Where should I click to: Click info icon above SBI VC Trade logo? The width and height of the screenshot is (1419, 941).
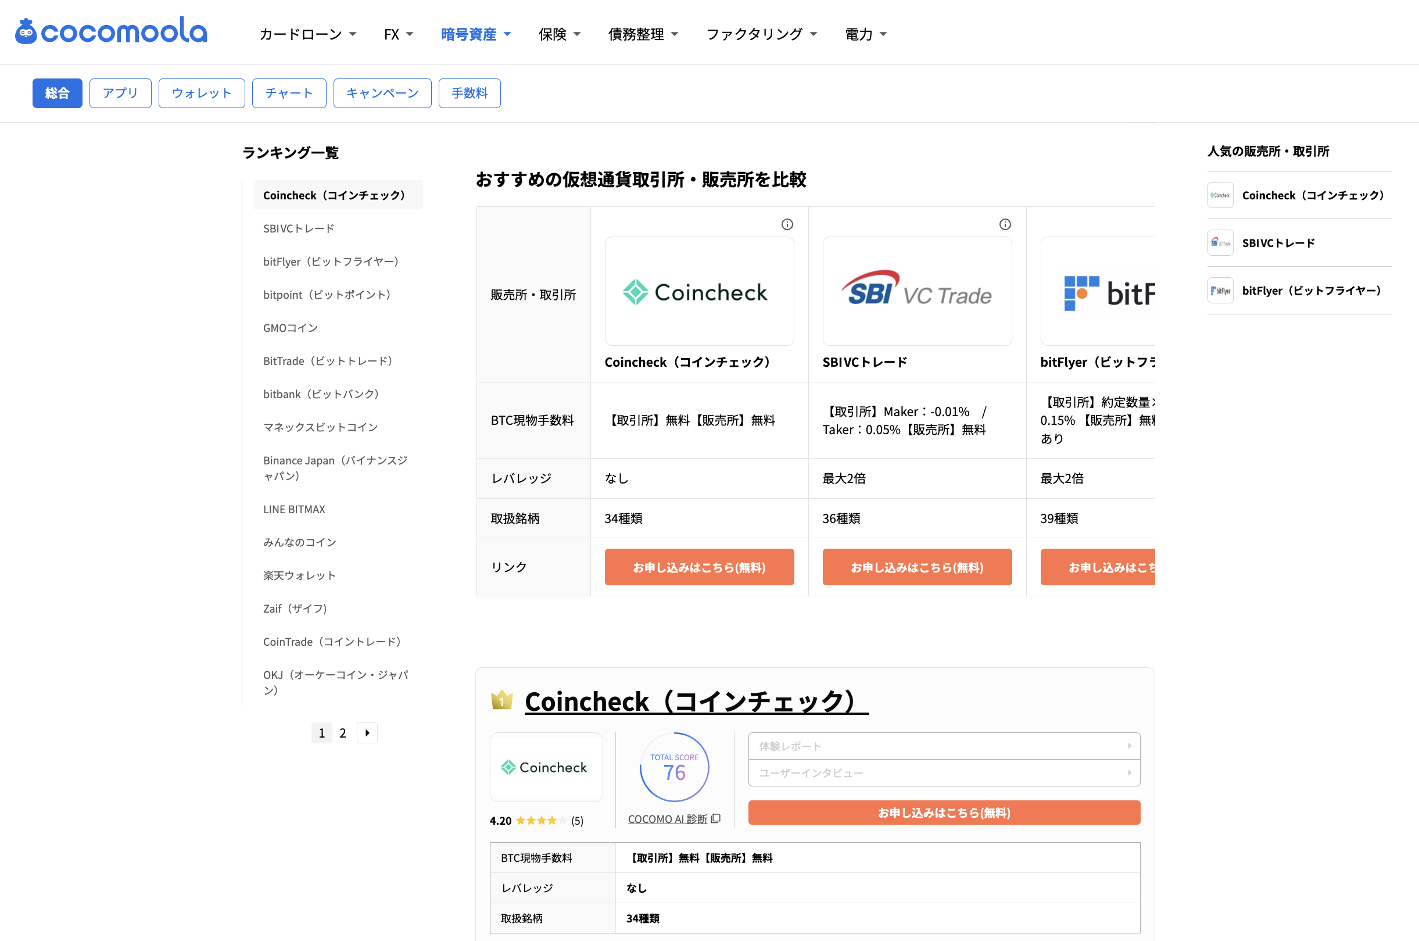click(1005, 224)
